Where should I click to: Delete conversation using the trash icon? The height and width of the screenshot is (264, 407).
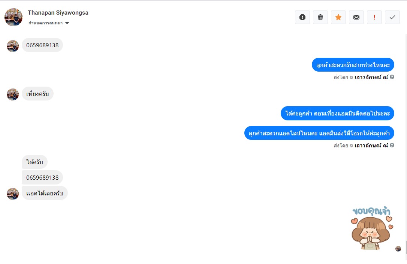pos(320,17)
